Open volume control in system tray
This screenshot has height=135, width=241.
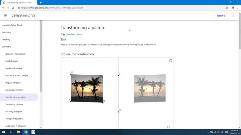[219, 132]
